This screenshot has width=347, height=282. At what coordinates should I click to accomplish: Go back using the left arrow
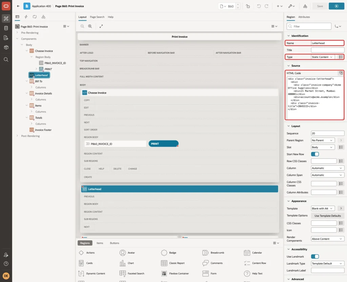pyautogui.click(x=18, y=6)
